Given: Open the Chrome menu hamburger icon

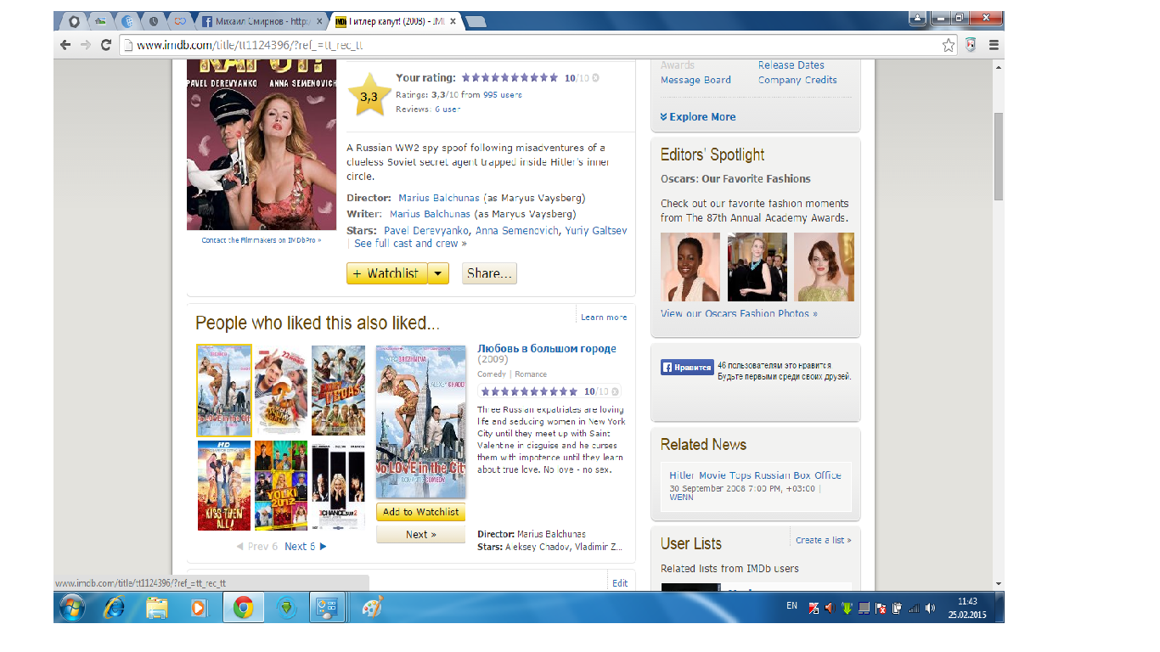Looking at the screenshot, I should (994, 45).
